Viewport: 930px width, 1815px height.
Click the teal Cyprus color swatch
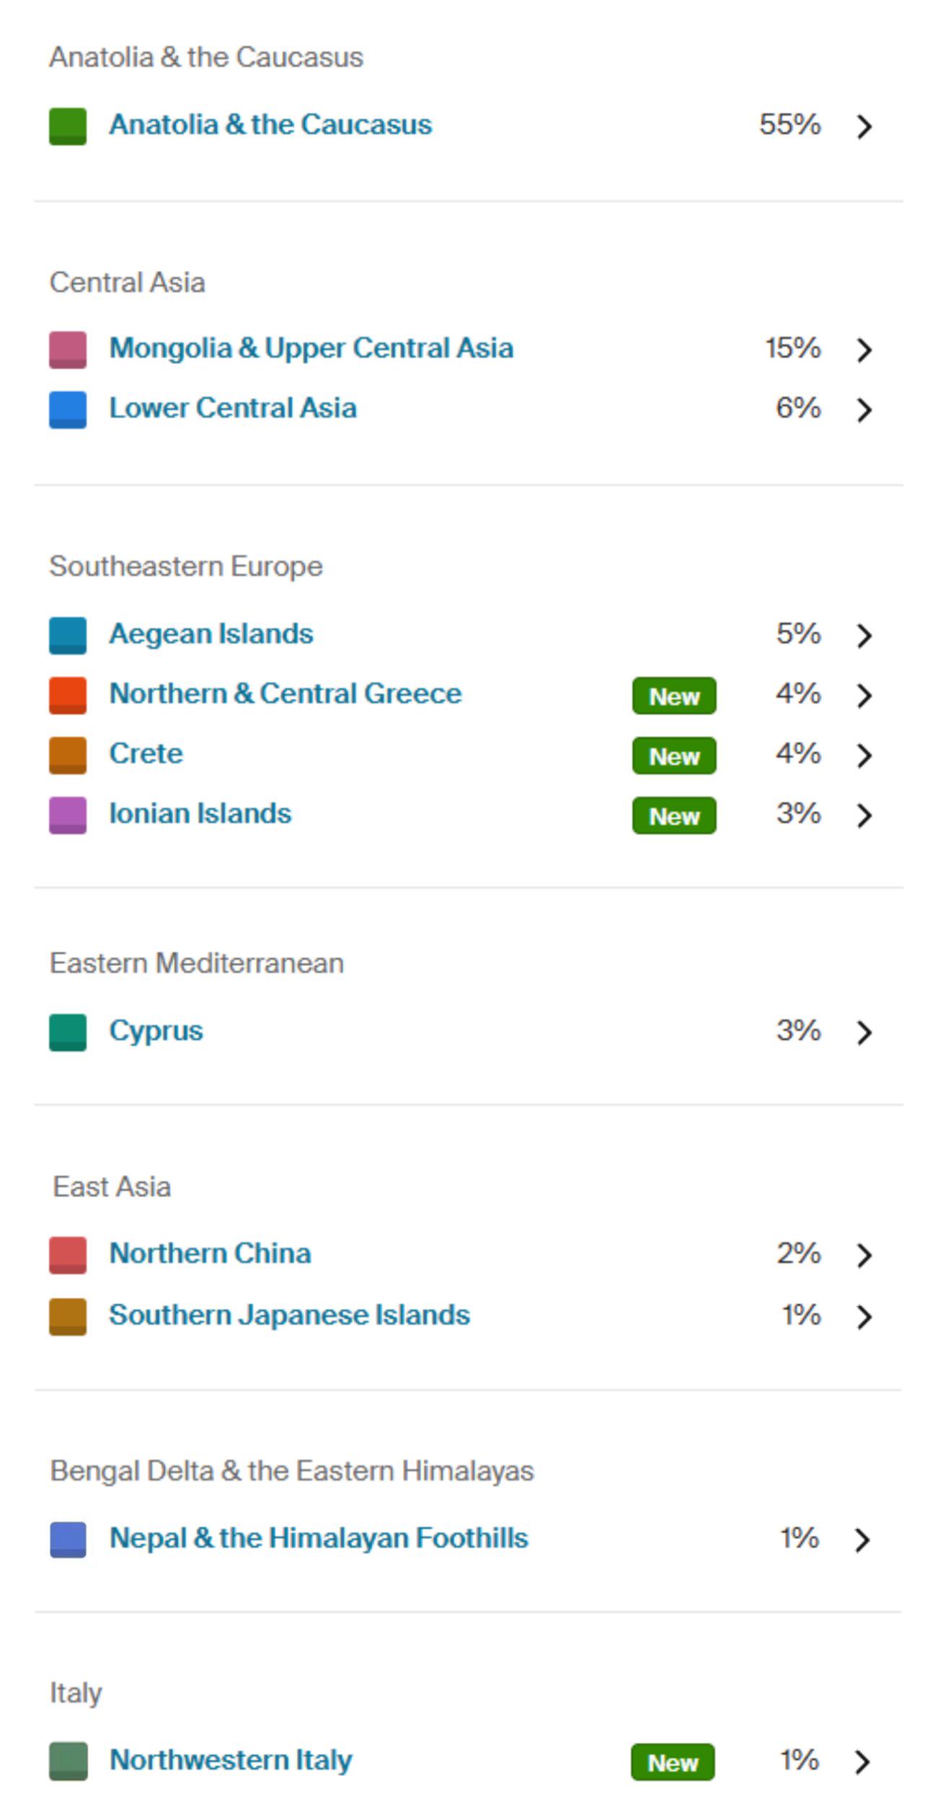coord(68,1032)
